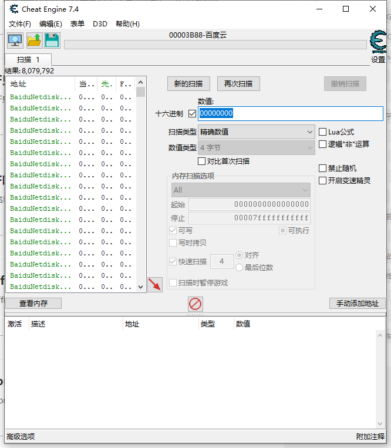Toggle the 快速扫描 checkbox
This screenshot has width=391, height=448.
tap(173, 261)
